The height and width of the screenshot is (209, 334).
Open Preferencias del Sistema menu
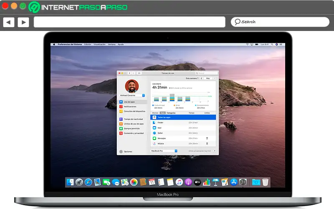(x=70, y=44)
